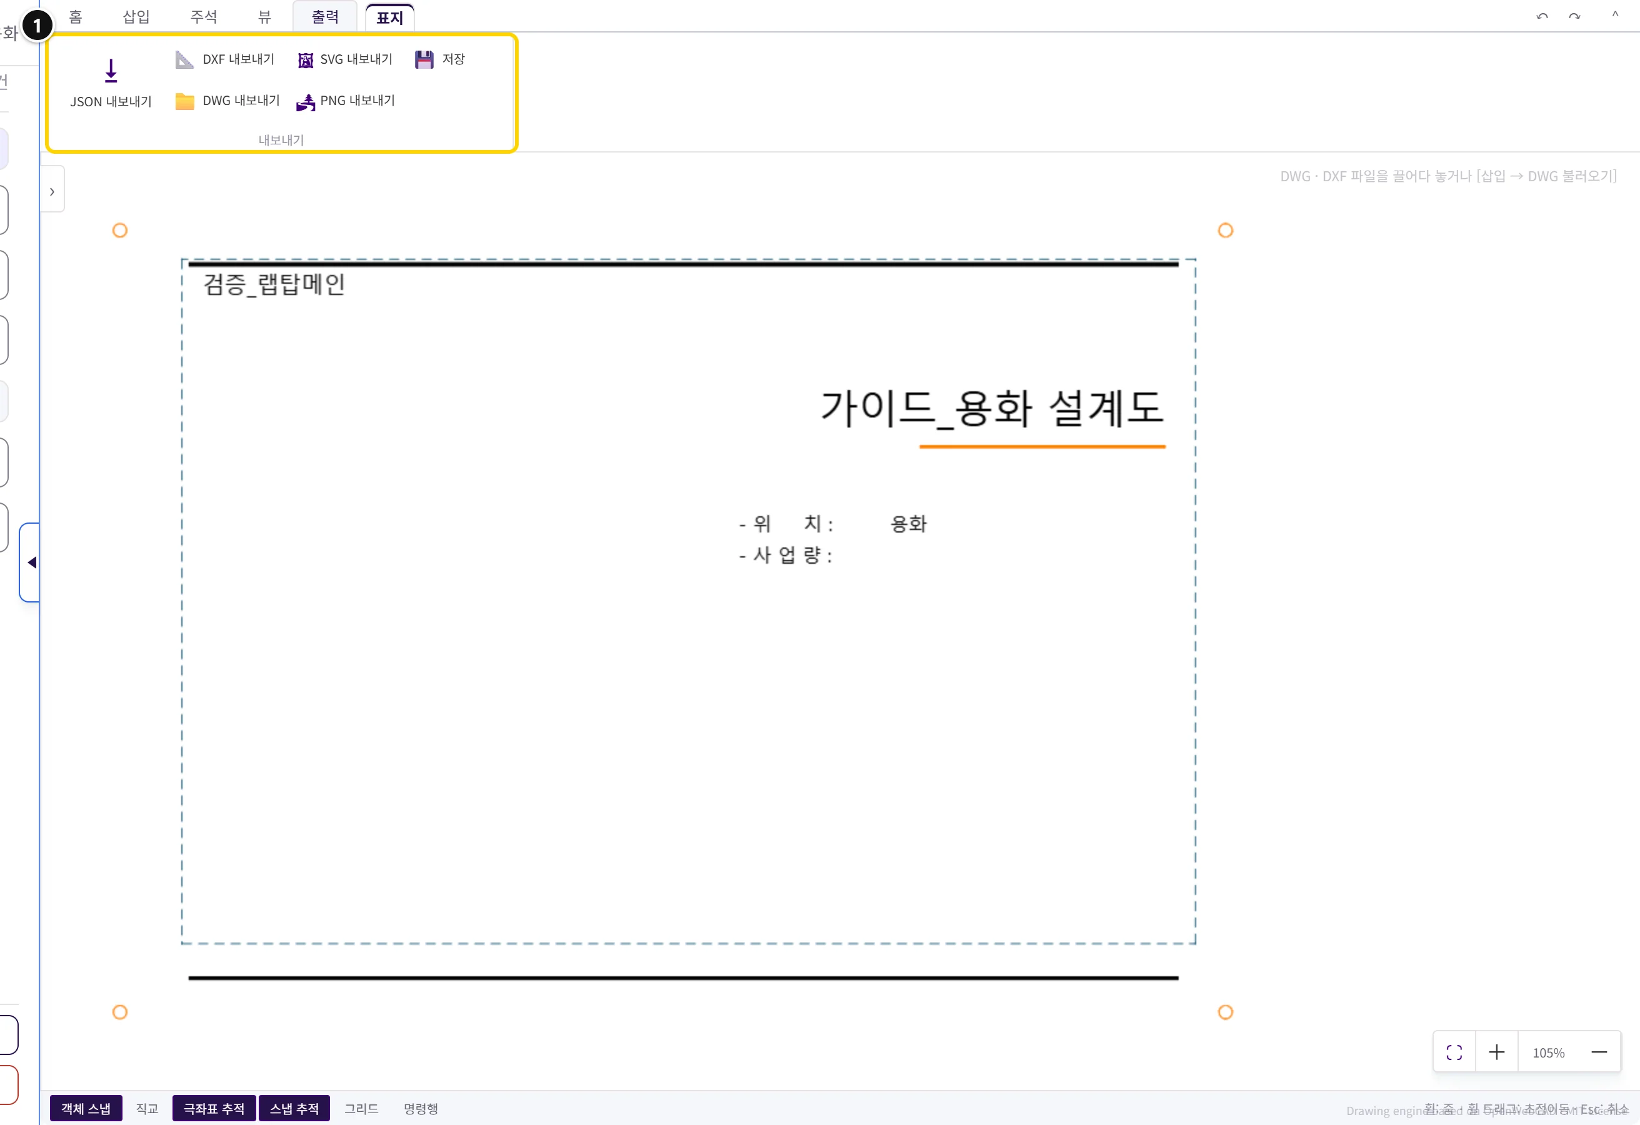
Task: Click the - 사 업 량 : label
Action: click(786, 555)
